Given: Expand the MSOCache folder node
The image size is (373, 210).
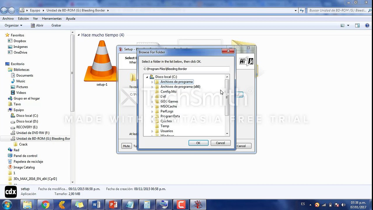Looking at the screenshot, I should tap(152, 106).
